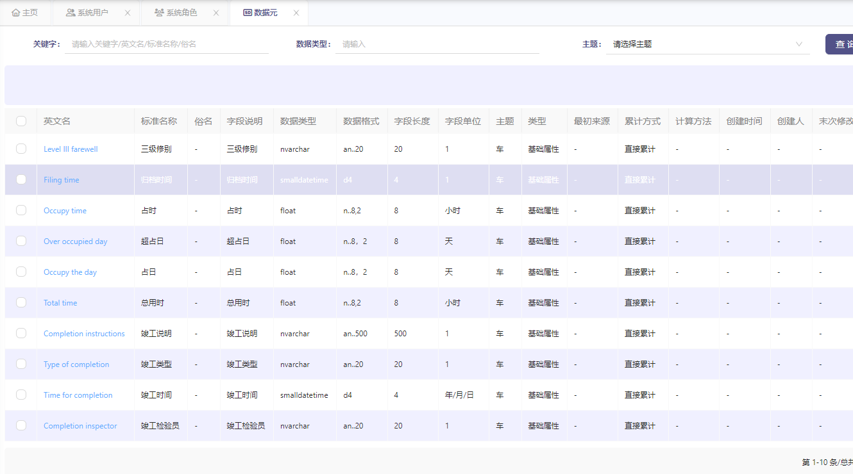Click the 俗名 column header
Screen dimensions: 853x474
tap(204, 121)
